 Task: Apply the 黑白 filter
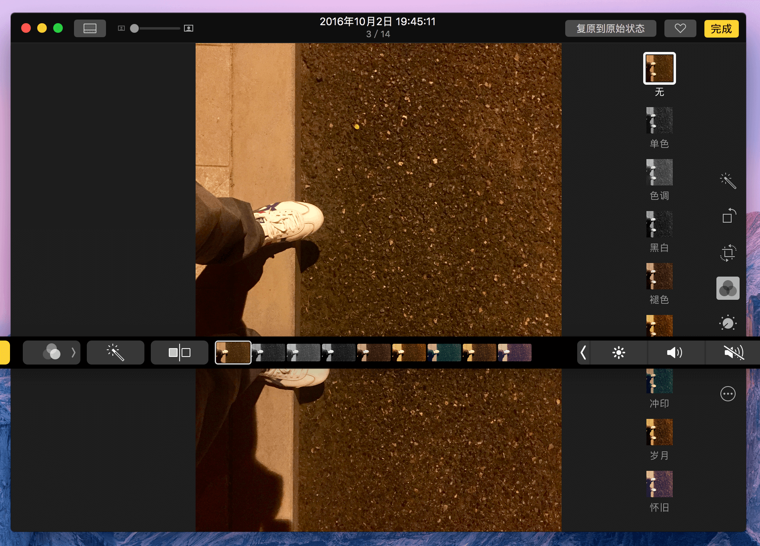click(659, 224)
